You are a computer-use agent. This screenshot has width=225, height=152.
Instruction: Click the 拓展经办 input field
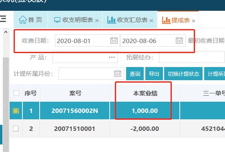pos(192,57)
